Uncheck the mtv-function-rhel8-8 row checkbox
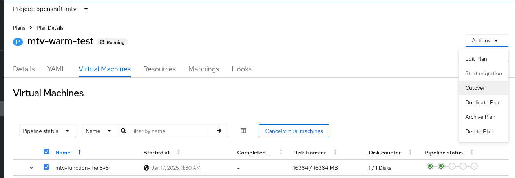Viewport: 515px width, 178px height. point(46,167)
